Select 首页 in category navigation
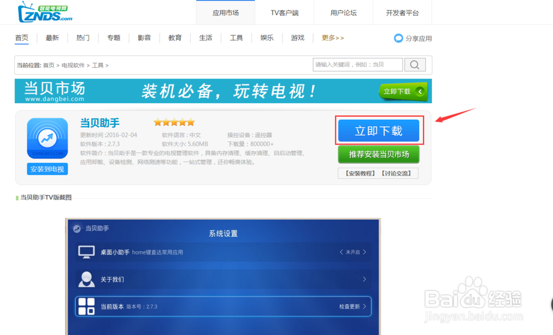 22,38
